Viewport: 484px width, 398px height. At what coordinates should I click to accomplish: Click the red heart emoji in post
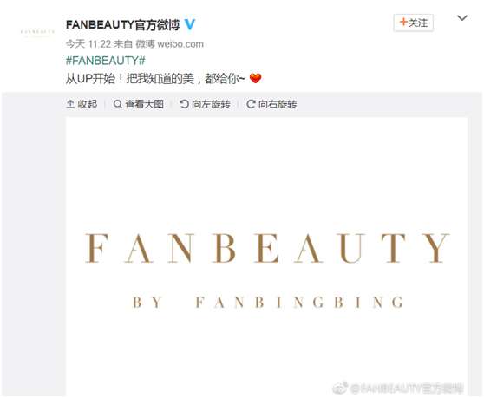(x=255, y=78)
